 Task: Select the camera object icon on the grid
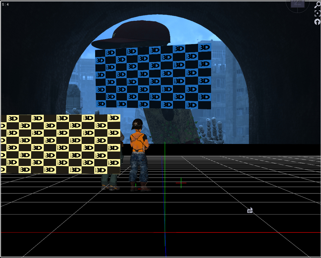coord(250,210)
